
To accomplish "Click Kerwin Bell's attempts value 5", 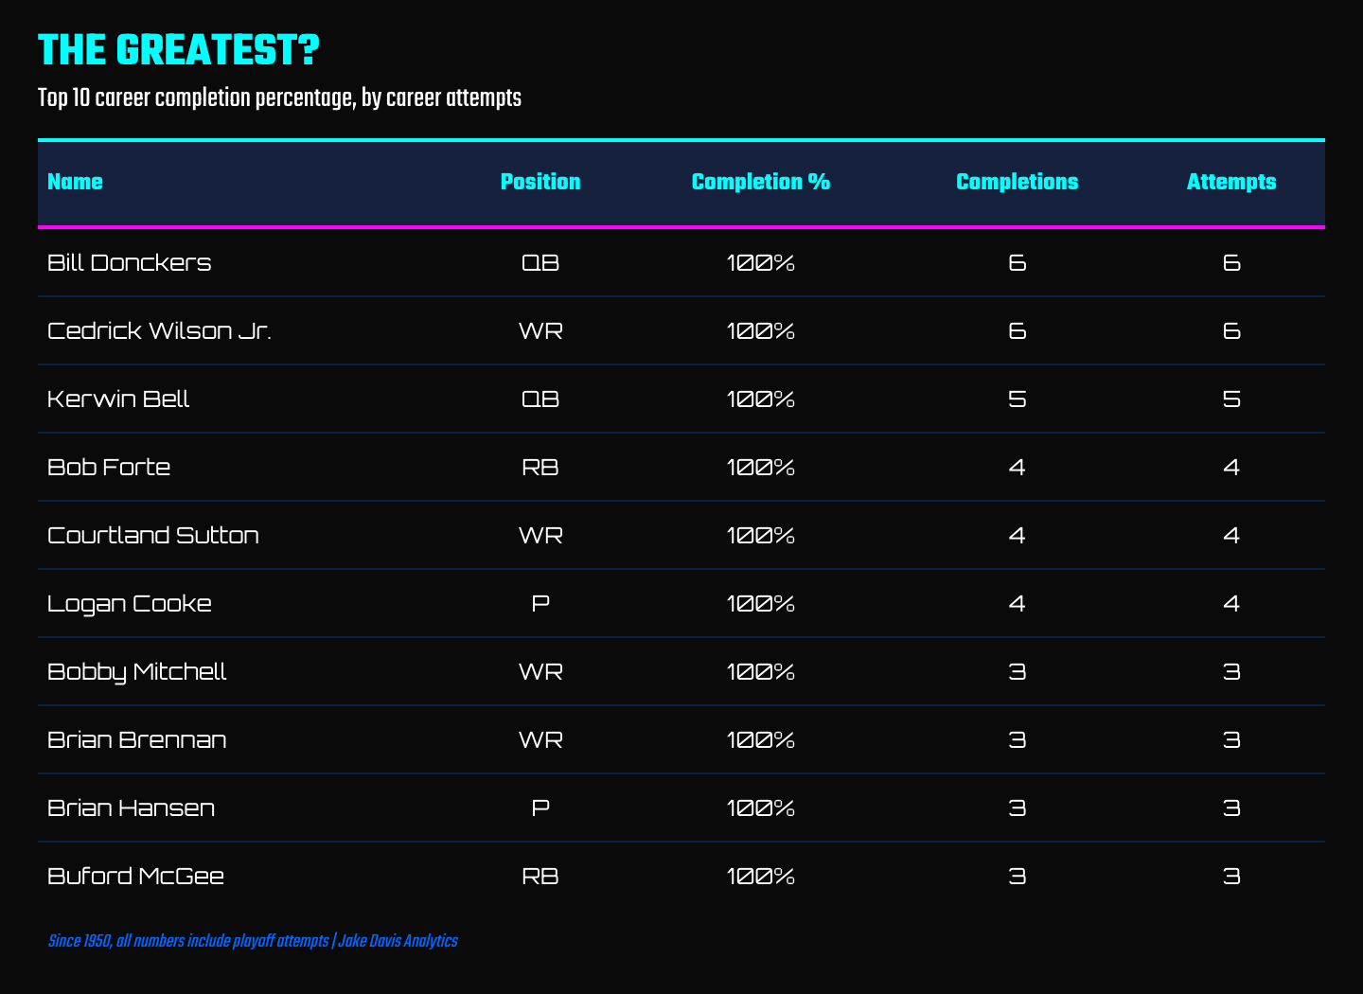I will 1231,399.
